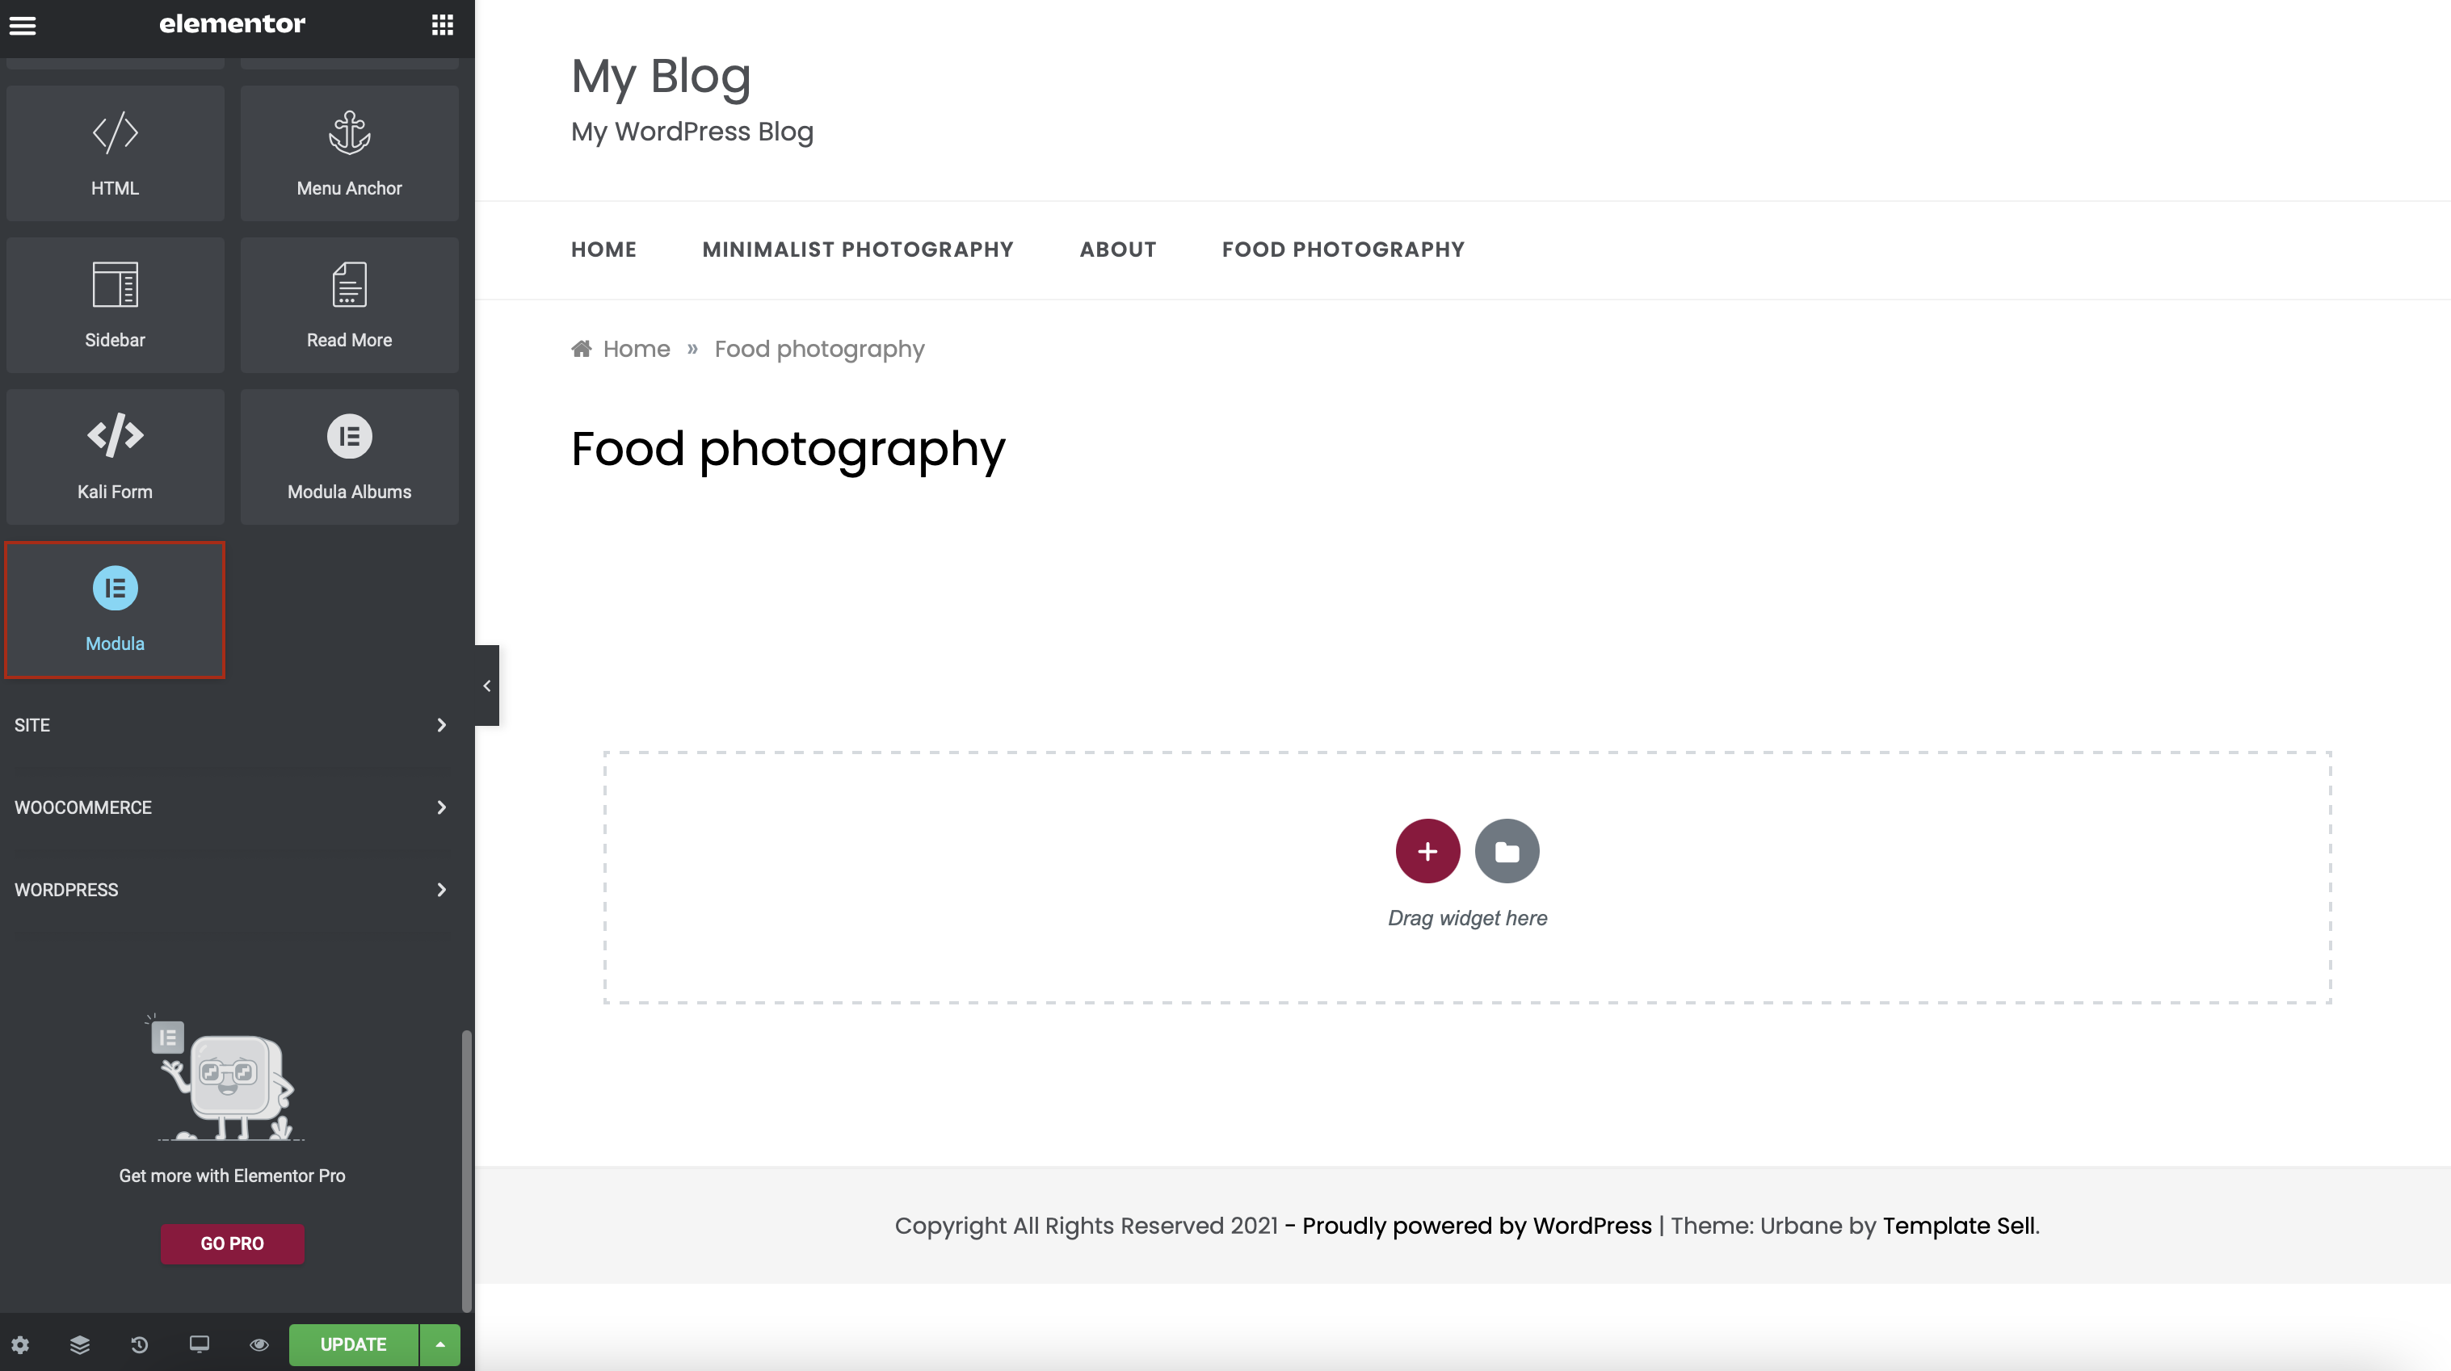Image resolution: width=2451 pixels, height=1371 pixels.
Task: Click the add new section plus button
Action: tap(1427, 851)
